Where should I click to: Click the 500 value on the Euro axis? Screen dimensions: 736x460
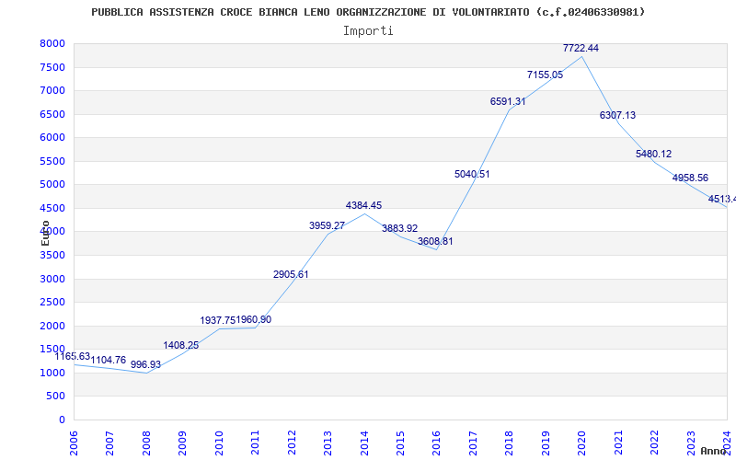pyautogui.click(x=56, y=397)
